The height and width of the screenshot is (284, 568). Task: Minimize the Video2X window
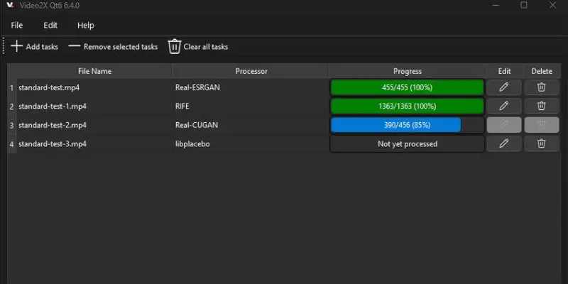point(496,5)
